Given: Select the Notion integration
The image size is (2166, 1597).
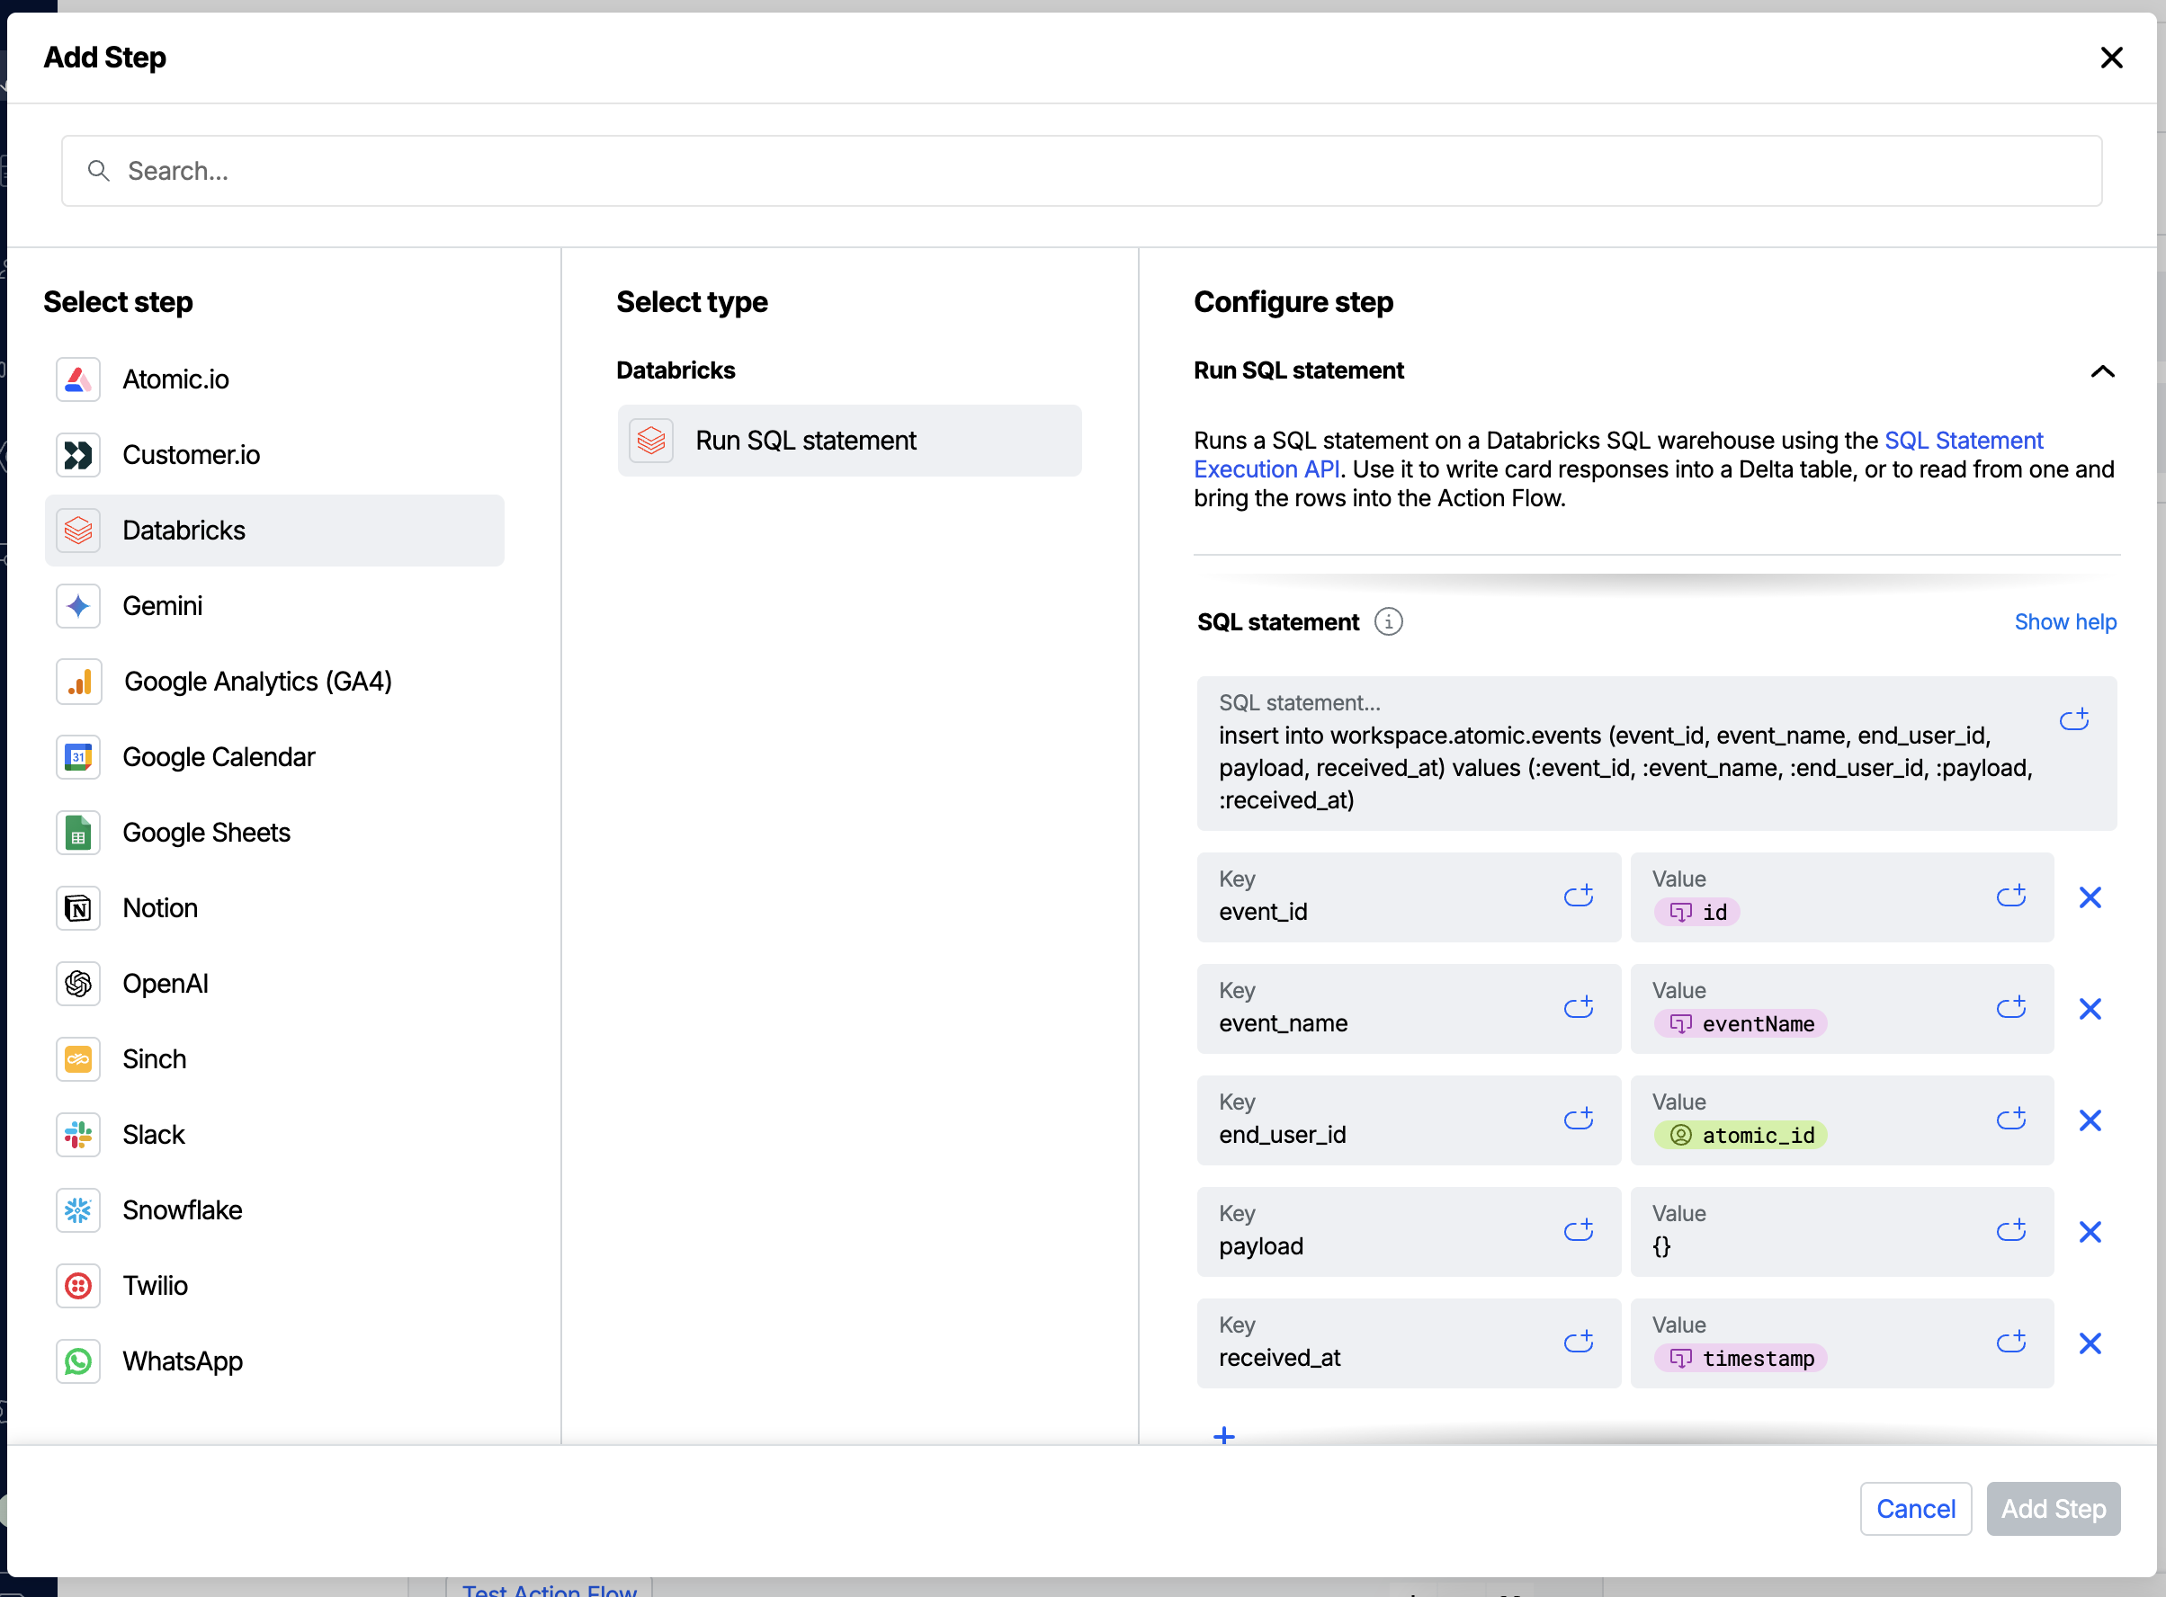Looking at the screenshot, I should [273, 907].
